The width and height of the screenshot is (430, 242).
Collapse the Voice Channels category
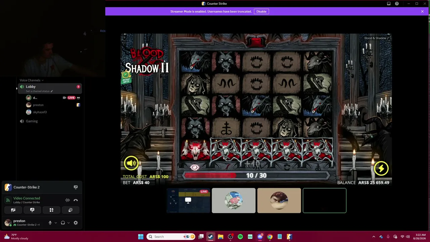pos(32,80)
